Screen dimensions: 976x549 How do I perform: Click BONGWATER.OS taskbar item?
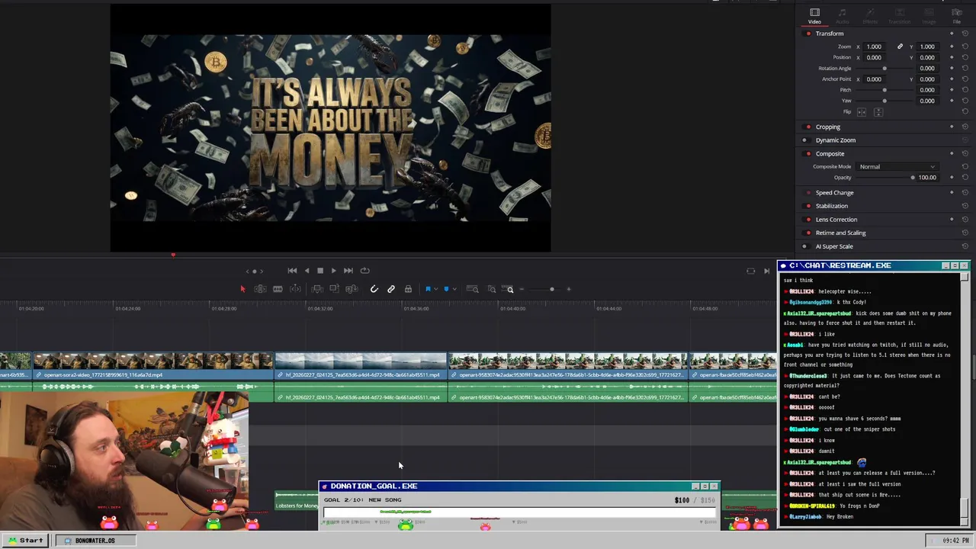95,541
